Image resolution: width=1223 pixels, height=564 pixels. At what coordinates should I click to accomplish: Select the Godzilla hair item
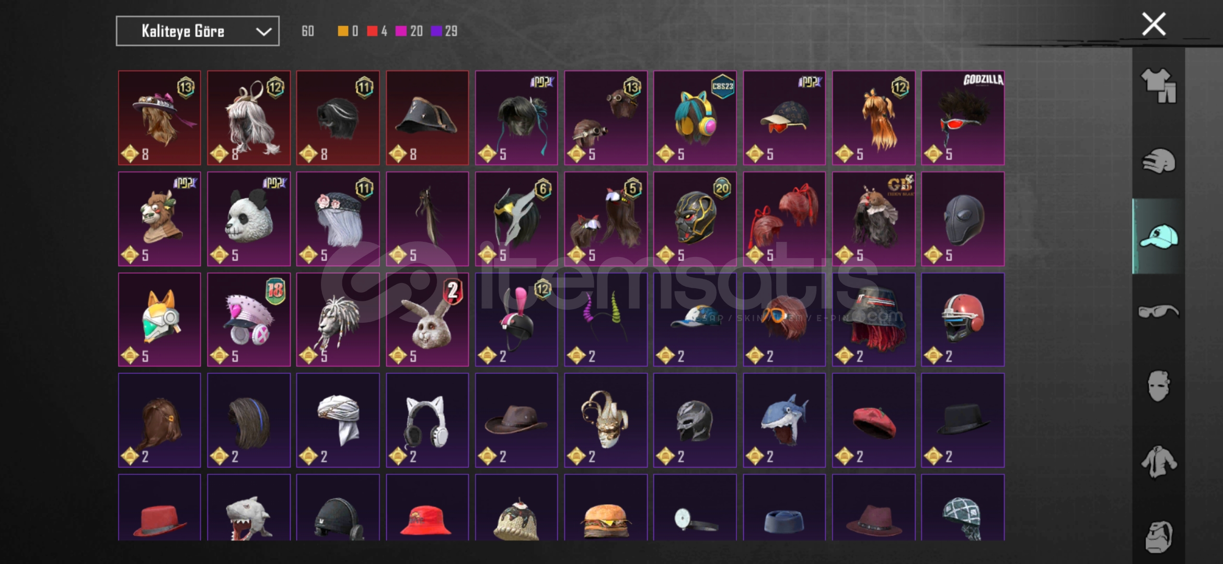[963, 118]
